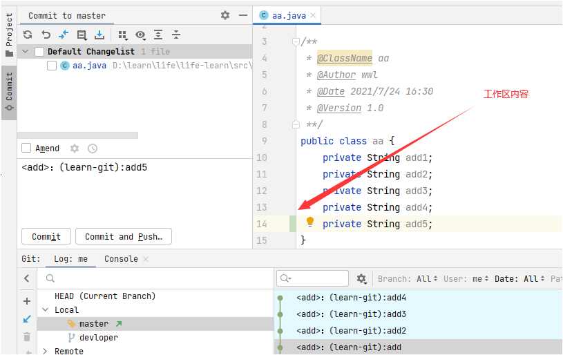Screen dimensions: 563x355
Task: Open commit message history clock icon
Action: [93, 148]
